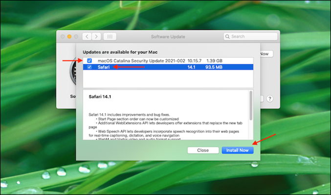Click the magnifier icon in Search field
The width and height of the screenshot is (331, 195).
[227, 37]
